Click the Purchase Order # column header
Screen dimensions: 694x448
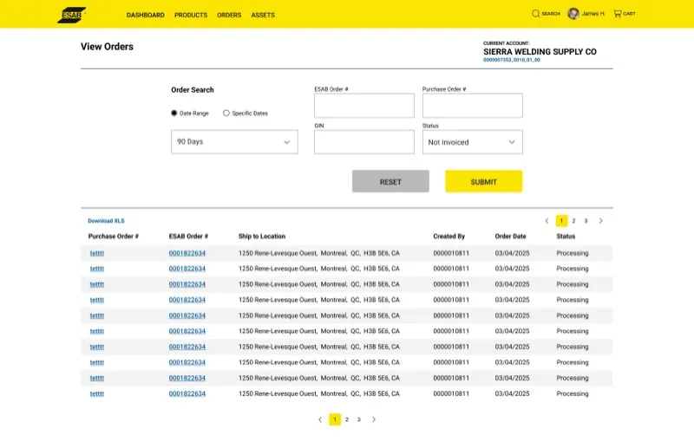point(114,237)
